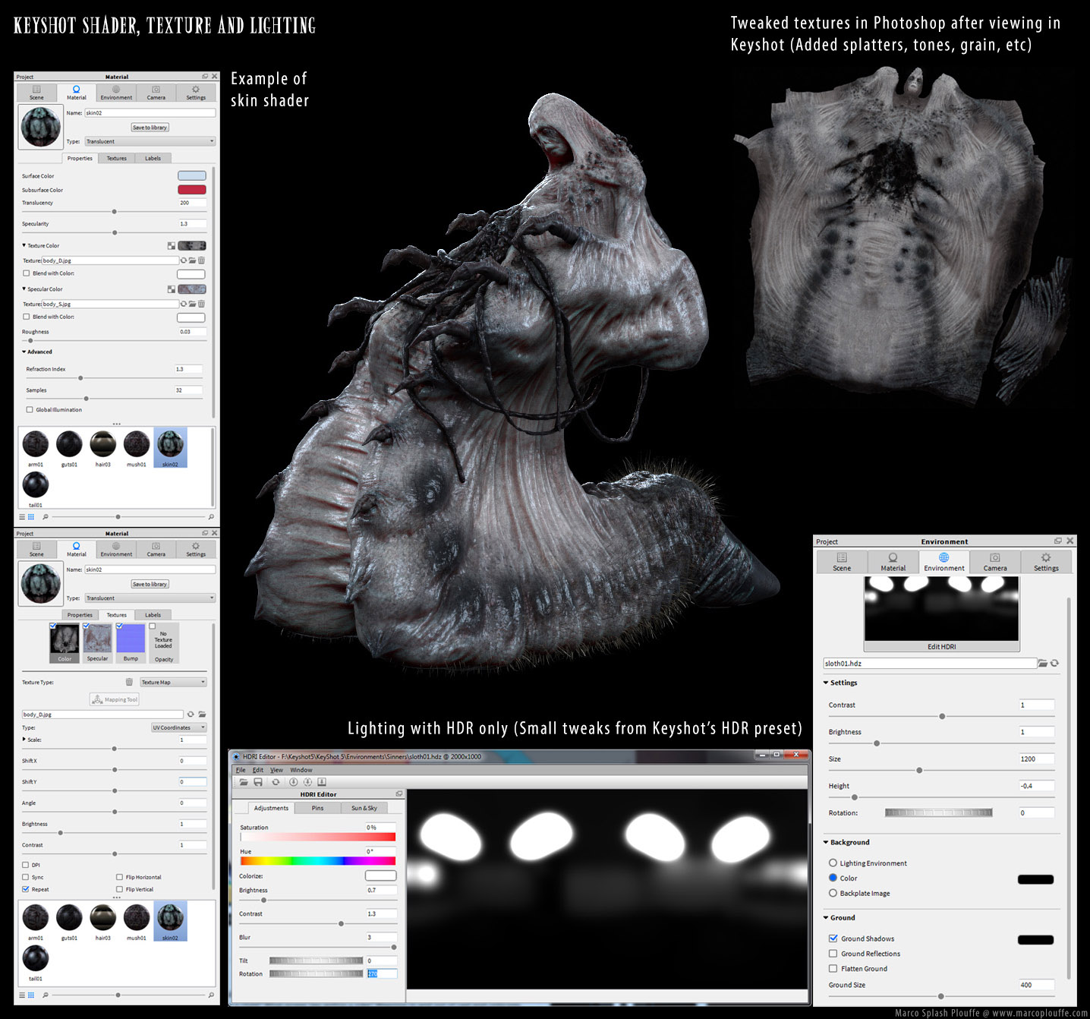Image resolution: width=1090 pixels, height=1019 pixels.
Task: Click the Saturation gradient slider
Action: click(318, 837)
